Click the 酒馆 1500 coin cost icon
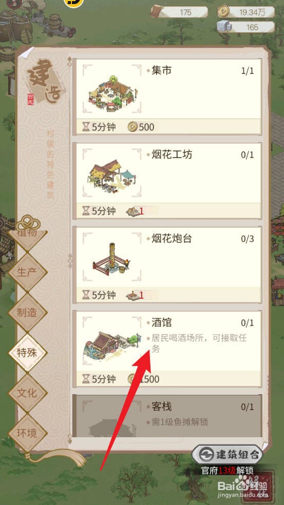Screen dimensions: 284x505 pos(132,379)
